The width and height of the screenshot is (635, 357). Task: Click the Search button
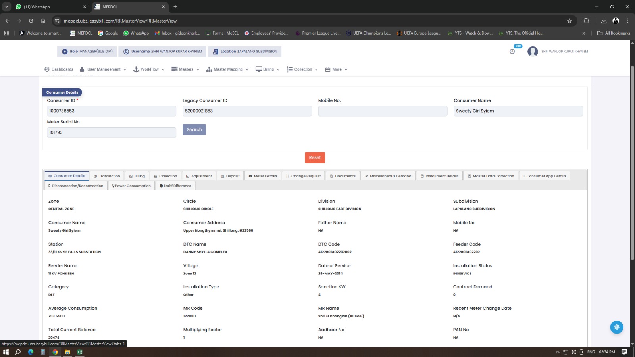click(194, 130)
